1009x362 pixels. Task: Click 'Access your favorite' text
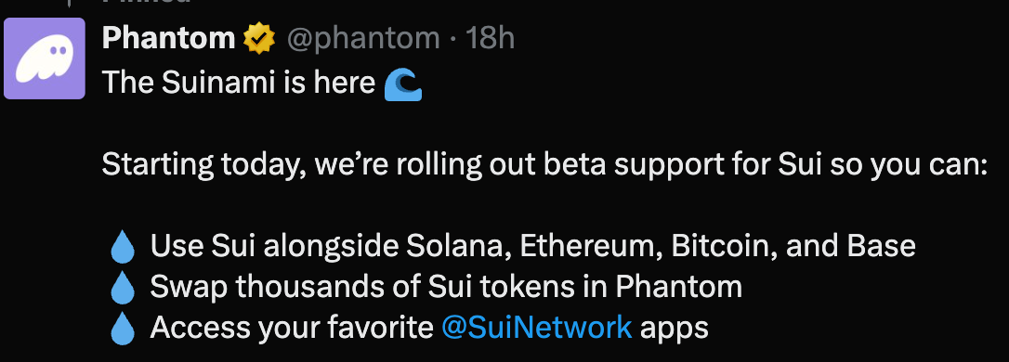pos(292,329)
